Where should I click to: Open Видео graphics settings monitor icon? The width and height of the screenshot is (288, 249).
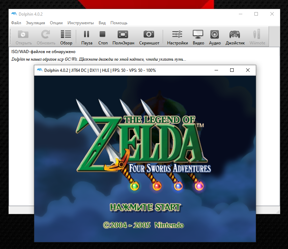click(198, 34)
